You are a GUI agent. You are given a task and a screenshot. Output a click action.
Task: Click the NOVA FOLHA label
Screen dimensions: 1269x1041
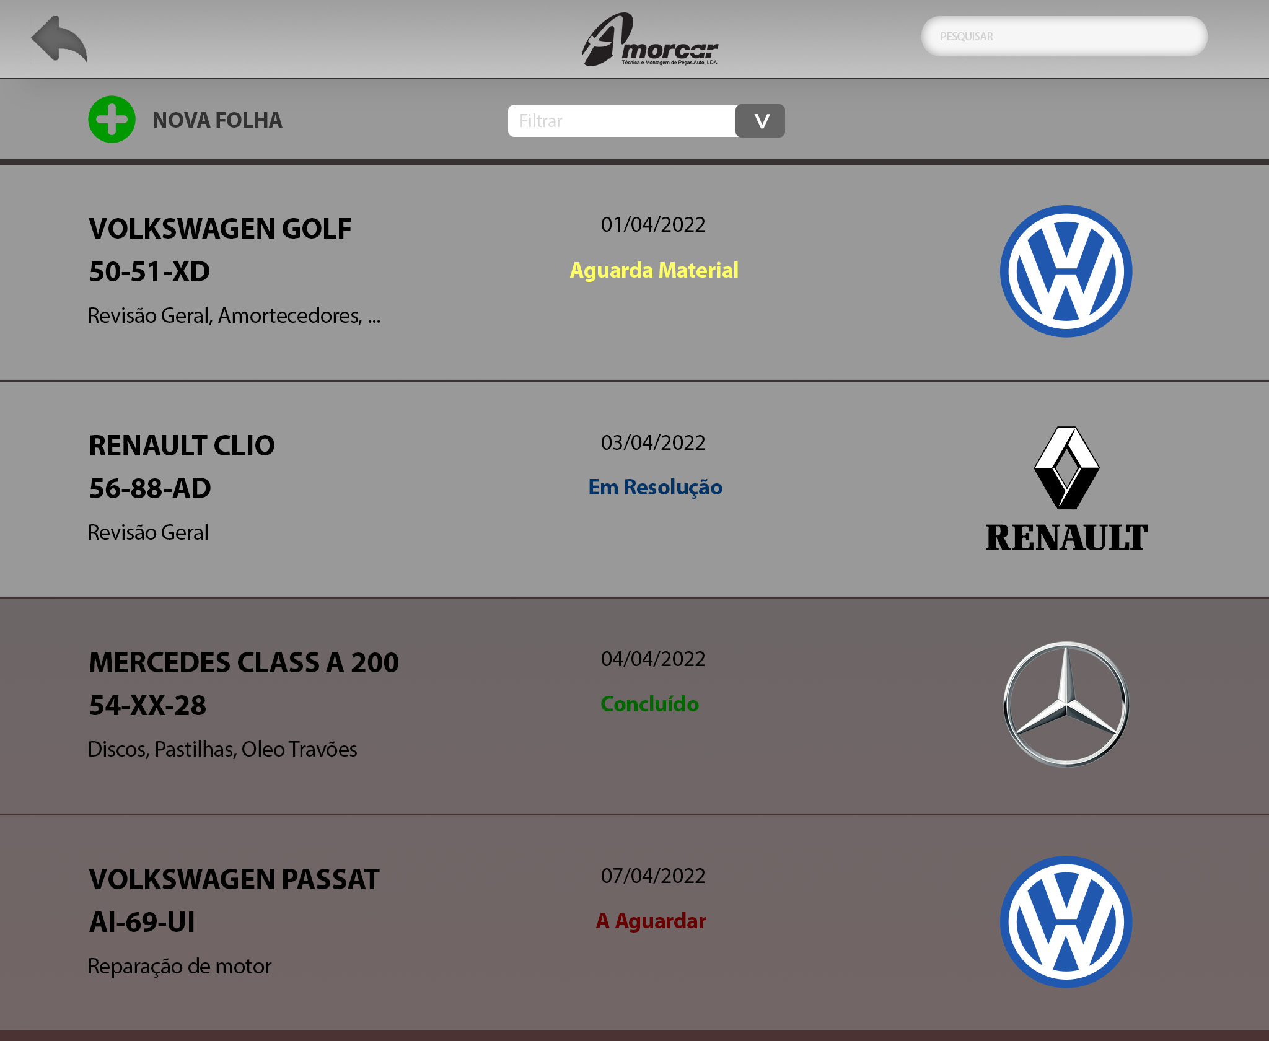tap(217, 120)
